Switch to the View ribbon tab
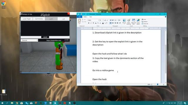Image resolution: width=188 pixels, height=105 pixels. (90, 17)
